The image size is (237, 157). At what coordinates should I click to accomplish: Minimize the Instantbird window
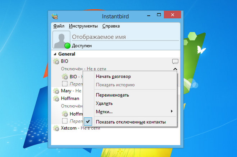(x=149, y=15)
